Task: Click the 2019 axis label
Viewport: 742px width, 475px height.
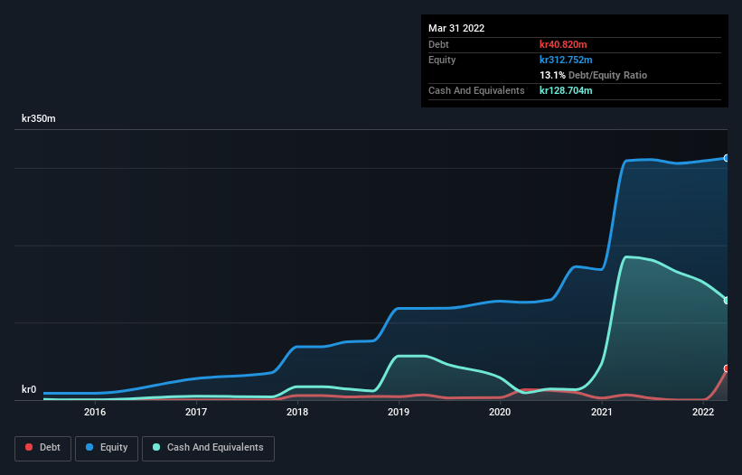Action: [x=399, y=412]
